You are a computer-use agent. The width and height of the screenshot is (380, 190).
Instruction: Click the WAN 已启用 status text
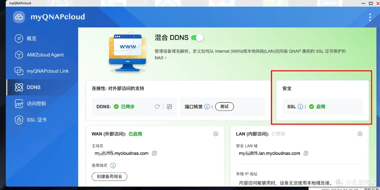click(x=135, y=134)
